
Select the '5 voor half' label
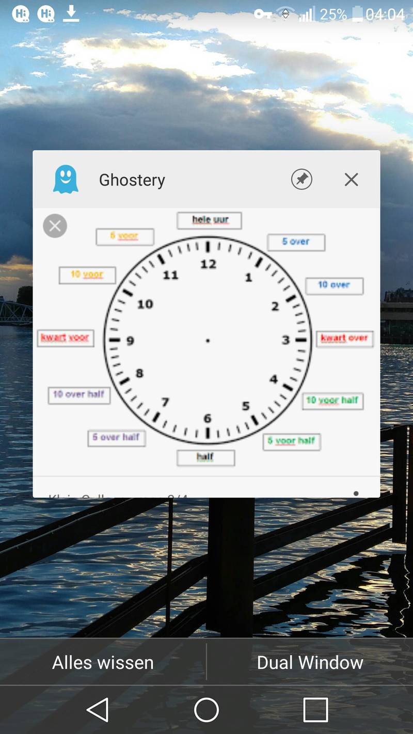click(x=291, y=441)
